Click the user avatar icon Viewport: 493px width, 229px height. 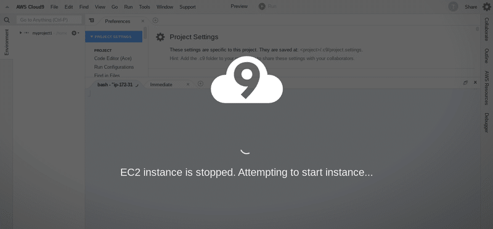coord(453,7)
